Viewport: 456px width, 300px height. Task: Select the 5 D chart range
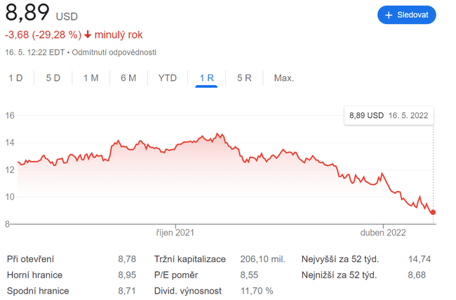[53, 78]
